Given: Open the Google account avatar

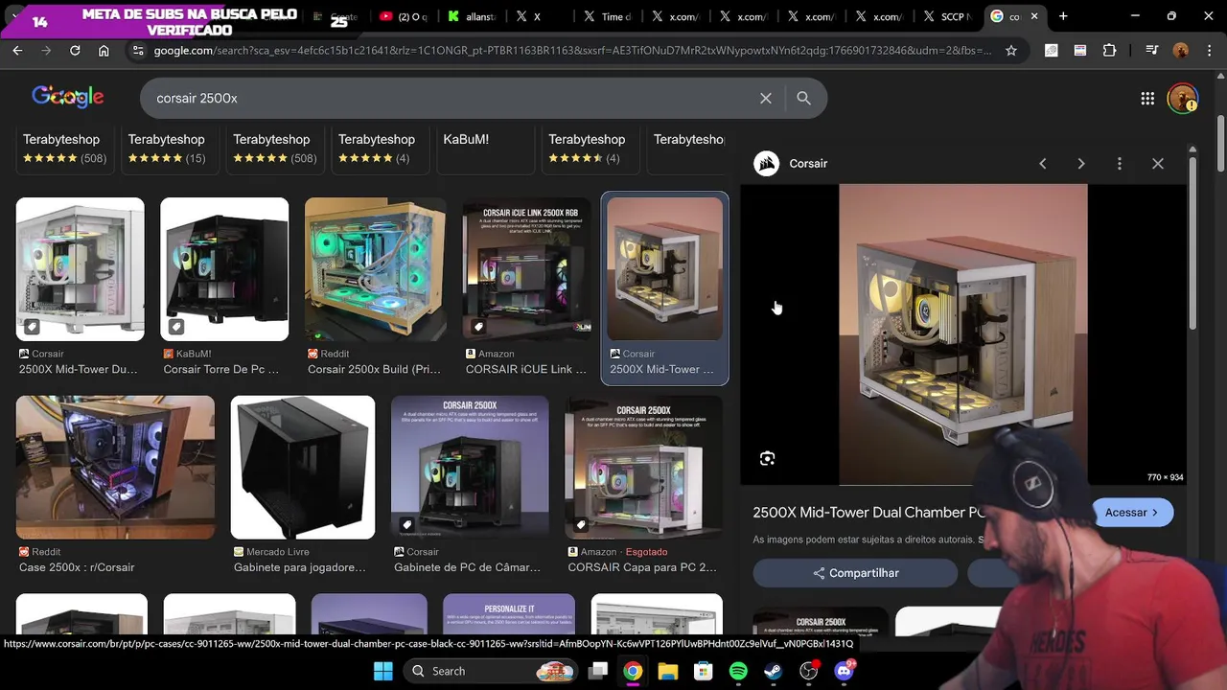Looking at the screenshot, I should pos(1183,98).
